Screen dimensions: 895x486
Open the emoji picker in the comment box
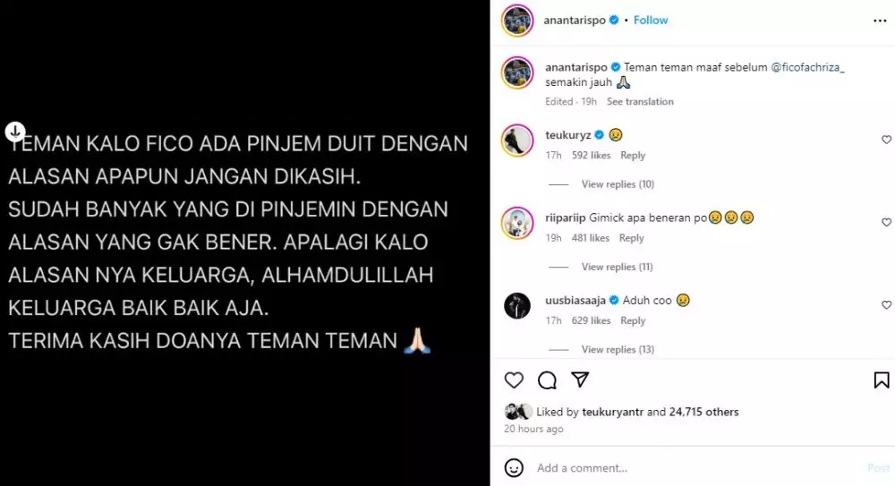(514, 468)
